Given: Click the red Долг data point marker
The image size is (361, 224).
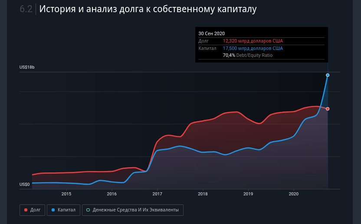Looking at the screenshot, I should pos(328,109).
